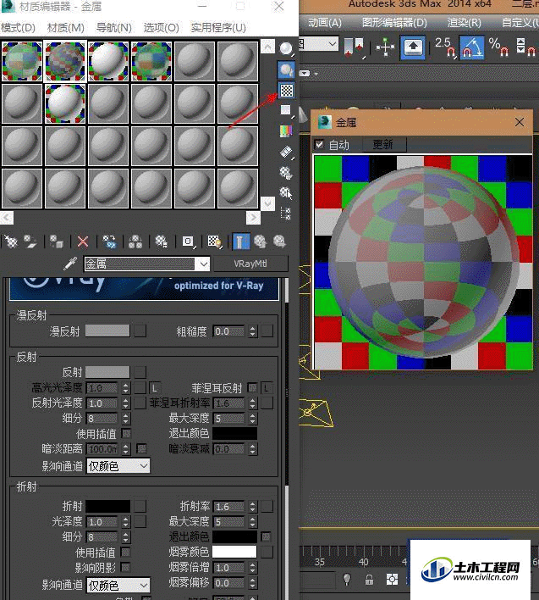The height and width of the screenshot is (600, 539).
Task: Toggle the L lock beside 高光光泽度
Action: (x=154, y=388)
